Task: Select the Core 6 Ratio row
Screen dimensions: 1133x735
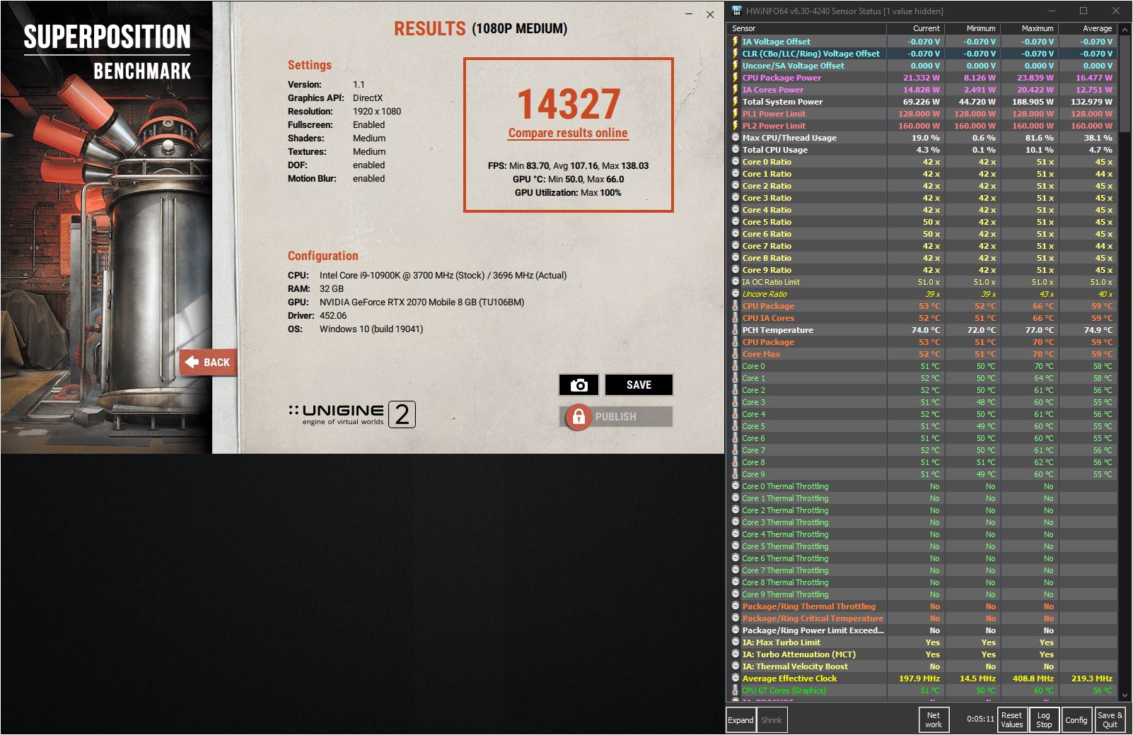Action: pos(922,234)
